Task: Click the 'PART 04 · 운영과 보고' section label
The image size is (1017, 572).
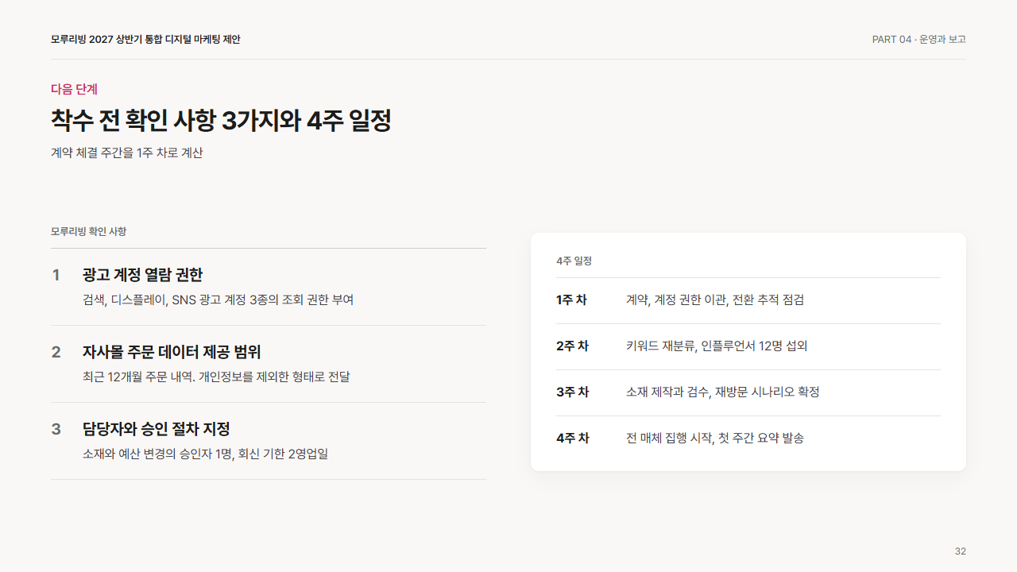Action: 918,40
